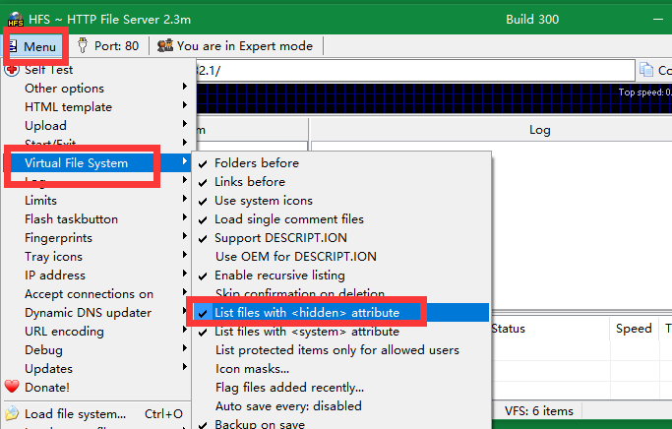Enable Use OEM for DESCRIPT.ION
Screen dimensions: 672x429
[x=341, y=256]
